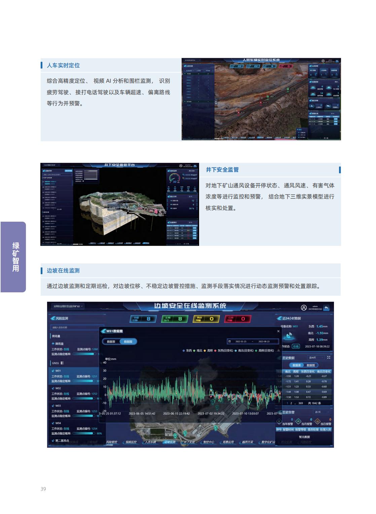Open 风险管控 in the slope system bottom navigation
The height and width of the screenshot is (514, 376).
pos(112,442)
